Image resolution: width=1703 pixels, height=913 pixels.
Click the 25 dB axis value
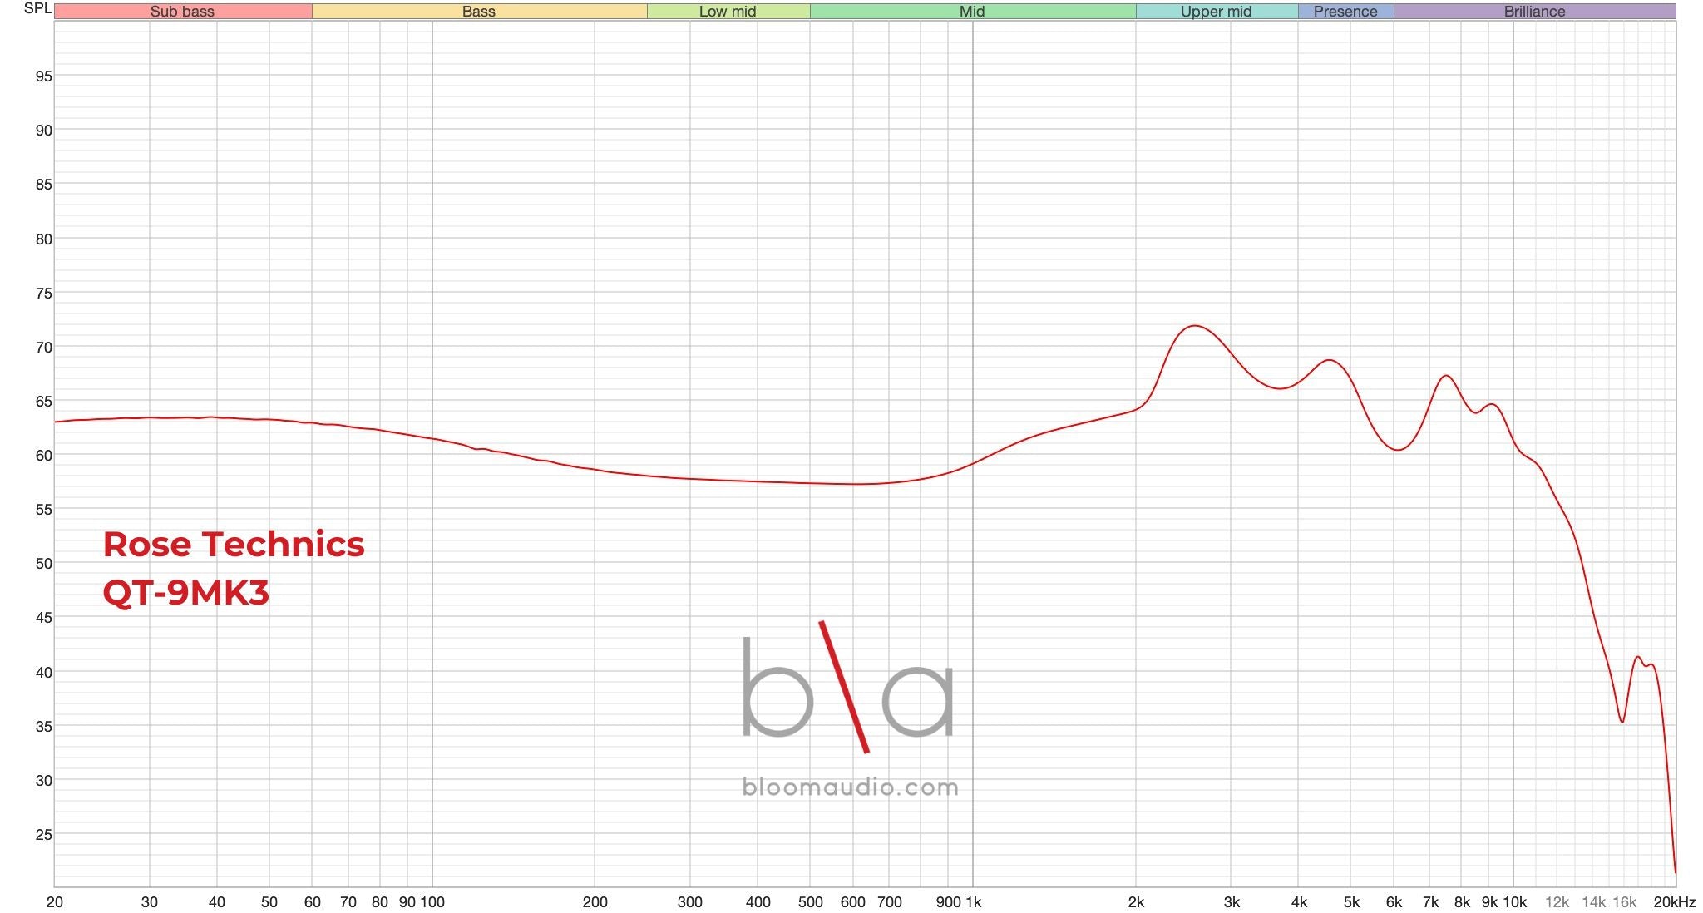coord(43,835)
